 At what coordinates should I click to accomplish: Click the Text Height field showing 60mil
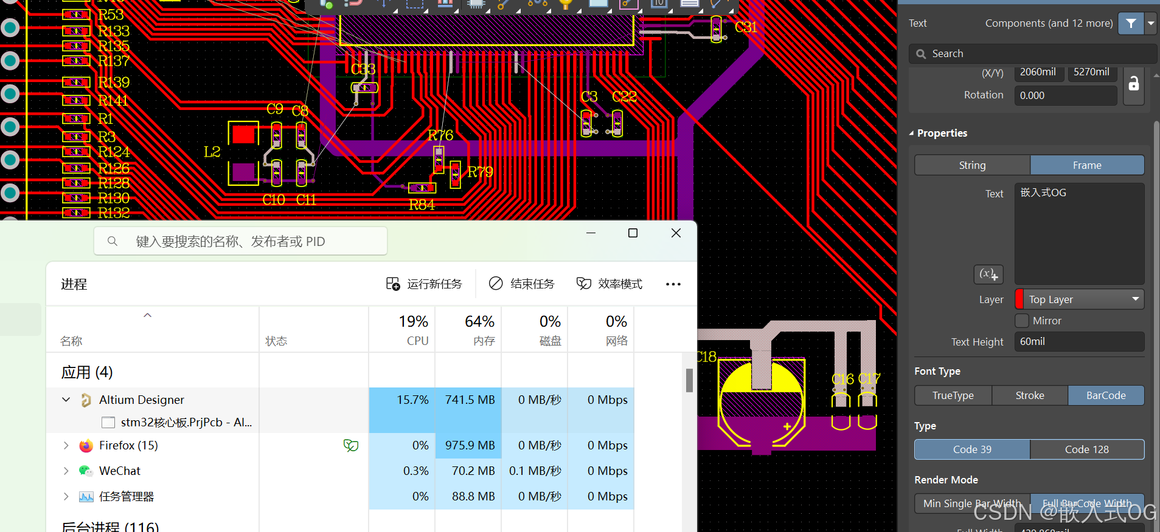coord(1080,341)
